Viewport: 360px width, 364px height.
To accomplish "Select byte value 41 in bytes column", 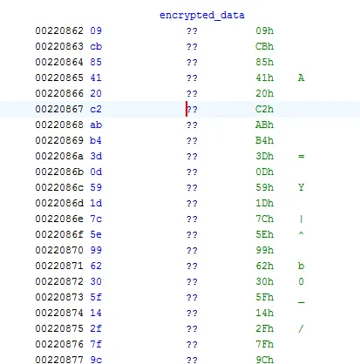I will (96, 78).
